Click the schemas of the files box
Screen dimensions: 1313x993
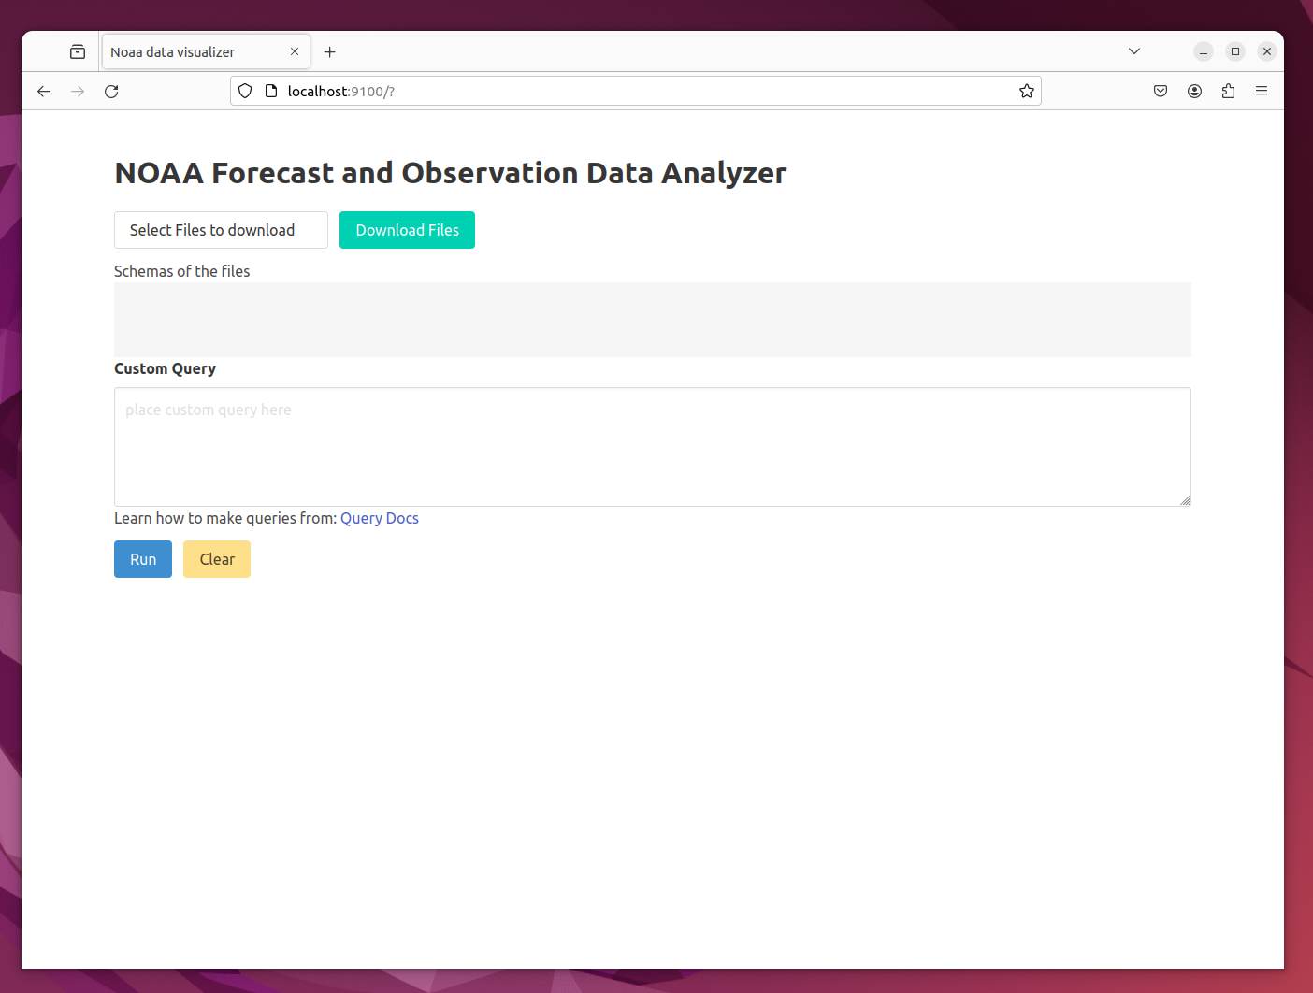(653, 320)
